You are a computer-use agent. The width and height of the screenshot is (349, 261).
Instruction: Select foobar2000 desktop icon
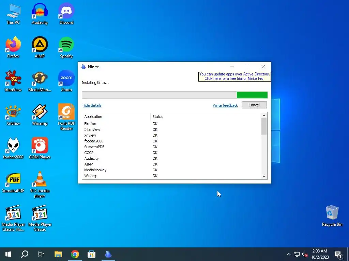pyautogui.click(x=13, y=149)
